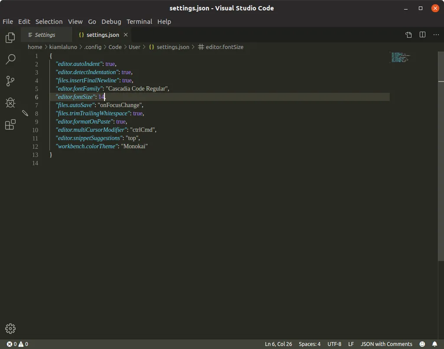The width and height of the screenshot is (444, 349).
Task: Change language mode JSON with Comments
Action: [386, 344]
